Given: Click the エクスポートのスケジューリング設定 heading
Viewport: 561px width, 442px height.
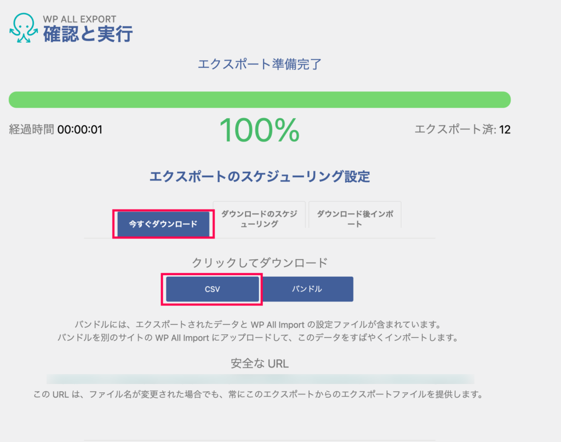Looking at the screenshot, I should pos(259,177).
